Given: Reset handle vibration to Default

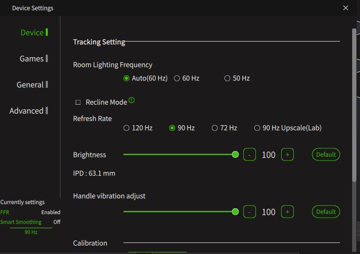Looking at the screenshot, I should tap(326, 212).
